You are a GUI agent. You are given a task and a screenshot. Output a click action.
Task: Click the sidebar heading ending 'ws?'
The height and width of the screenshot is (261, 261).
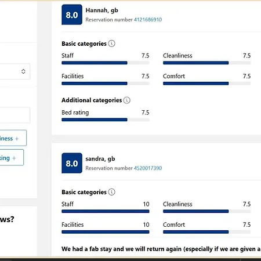[x=7, y=219]
